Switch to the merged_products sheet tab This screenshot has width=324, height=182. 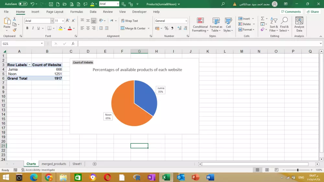pos(54,164)
